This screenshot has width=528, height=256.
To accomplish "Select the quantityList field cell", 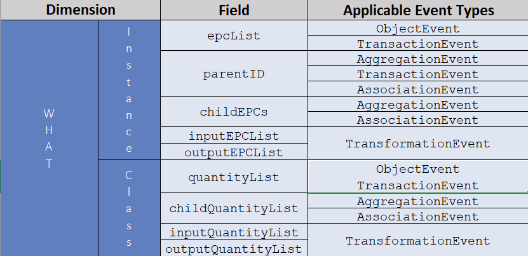I will [x=234, y=177].
